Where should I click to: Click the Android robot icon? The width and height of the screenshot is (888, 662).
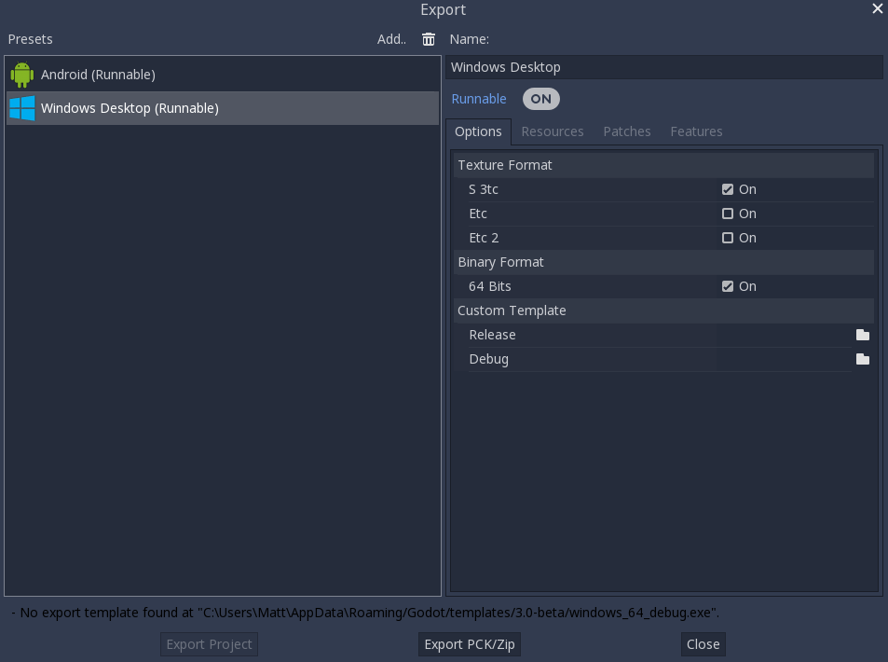22,75
